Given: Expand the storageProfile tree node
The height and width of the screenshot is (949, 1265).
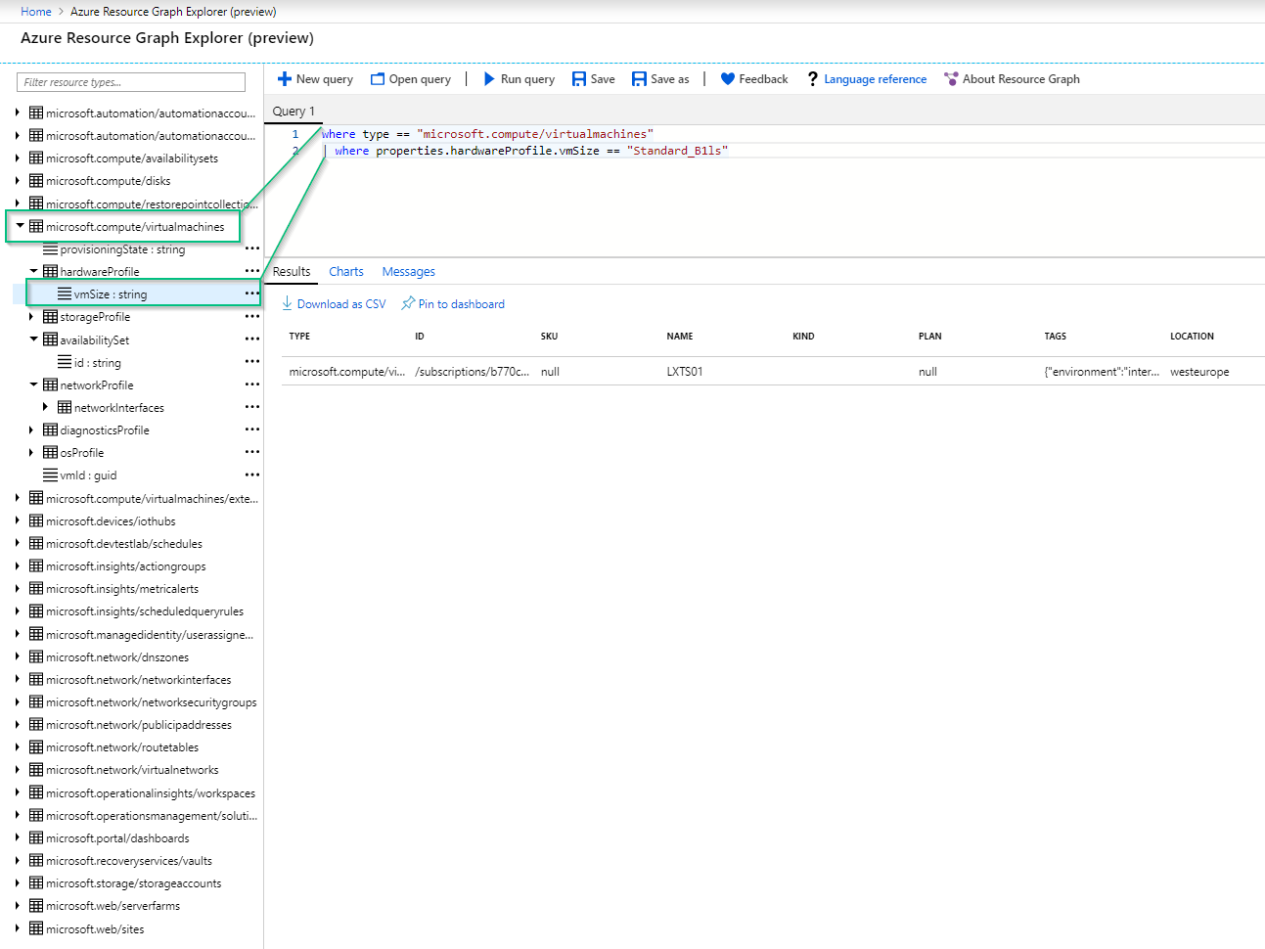Looking at the screenshot, I should coord(31,317).
